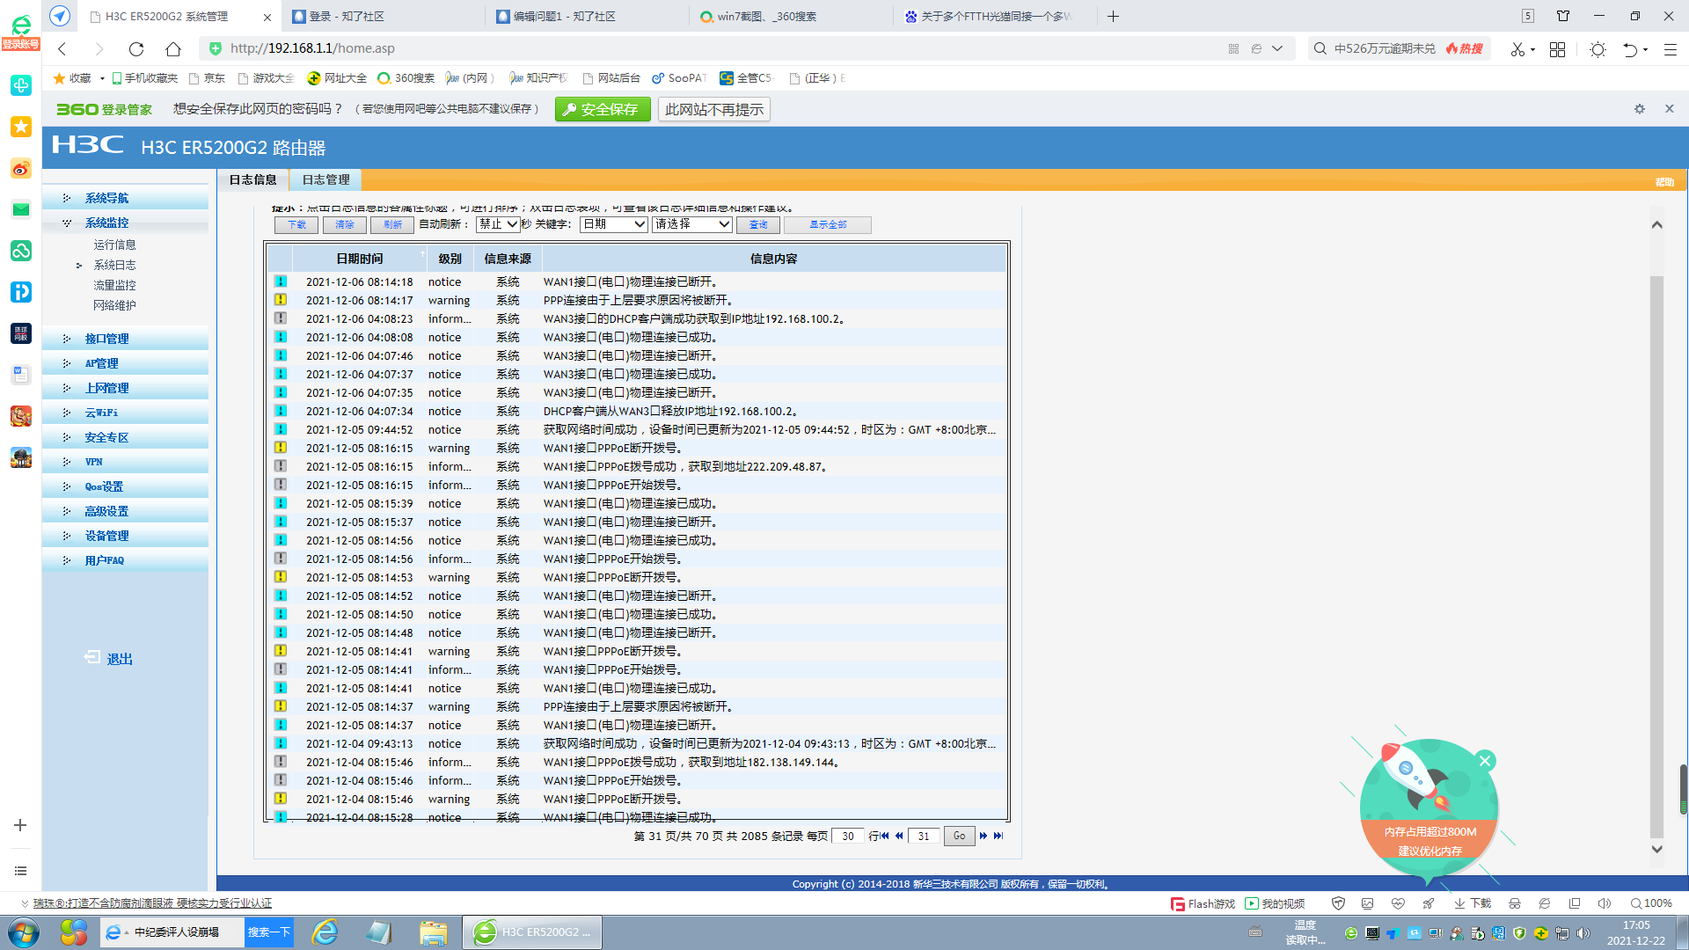Viewport: 1689px width, 950px height.
Task: Jump to the last log page
Action: tap(998, 837)
